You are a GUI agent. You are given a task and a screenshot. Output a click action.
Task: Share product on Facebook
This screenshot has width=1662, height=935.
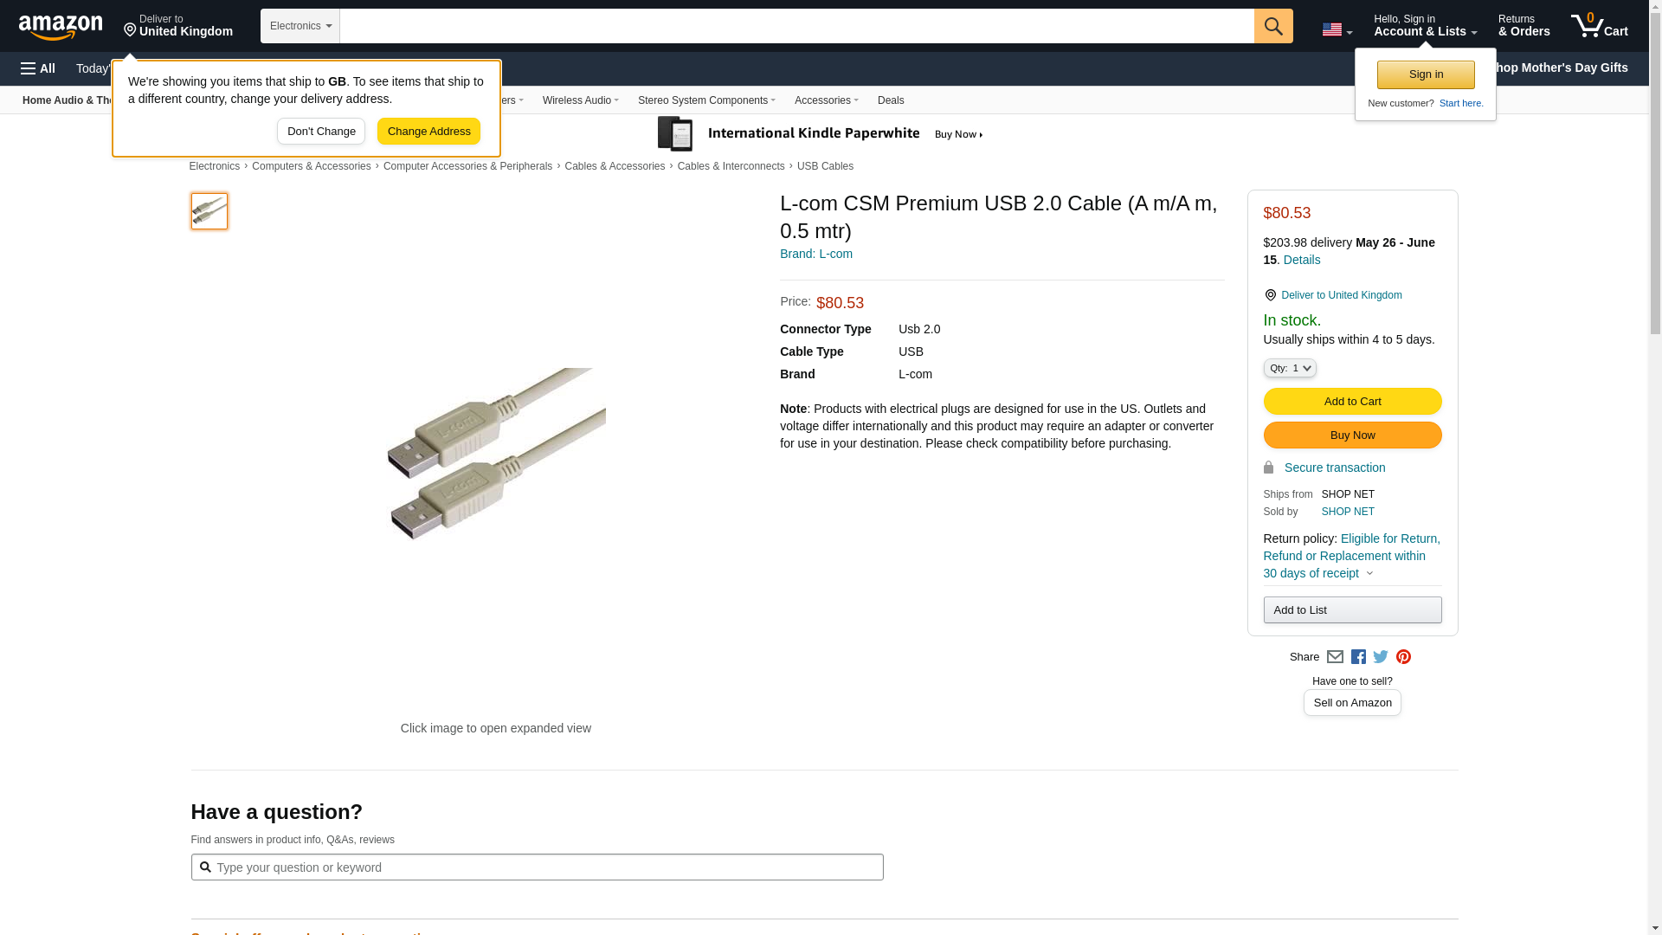pos(1358,657)
